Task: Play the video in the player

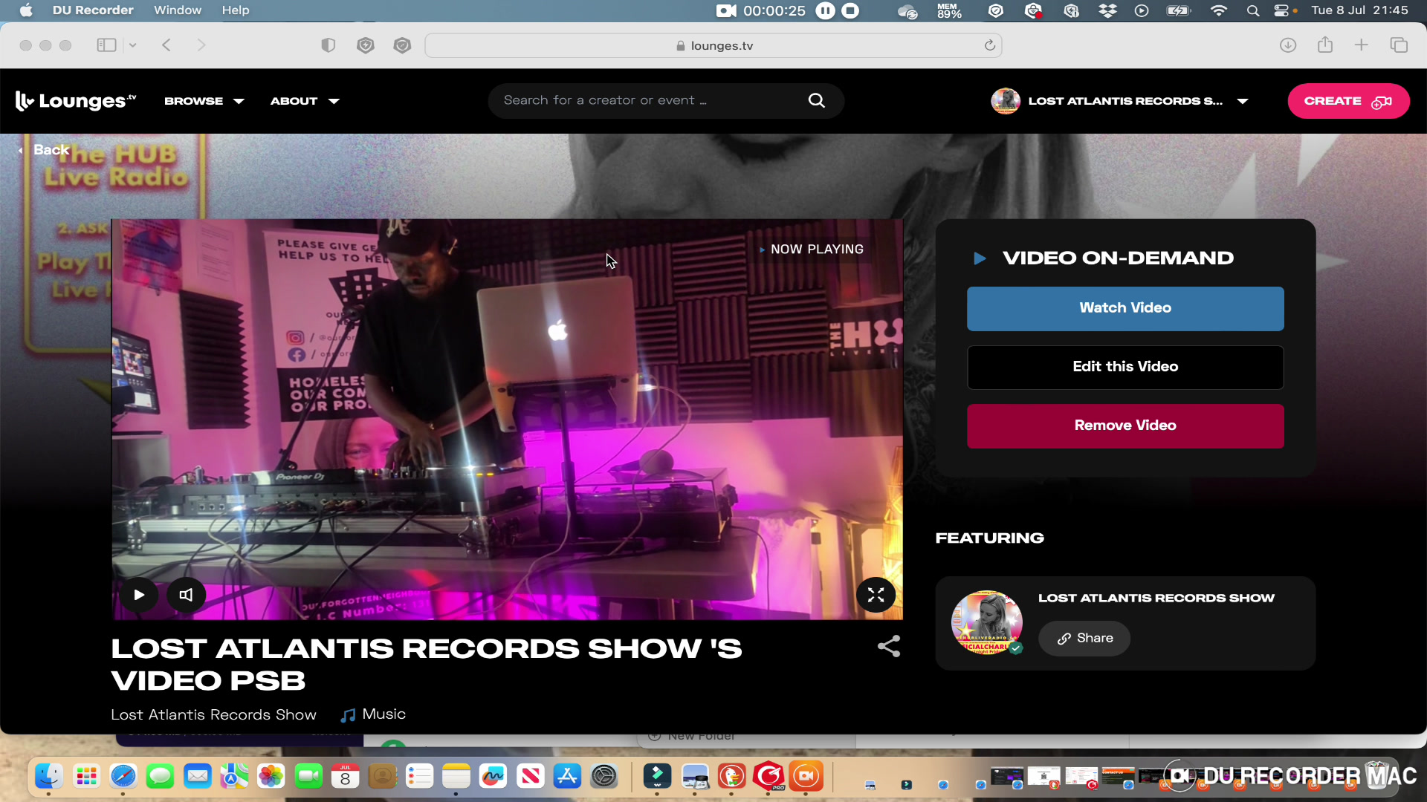Action: [139, 595]
